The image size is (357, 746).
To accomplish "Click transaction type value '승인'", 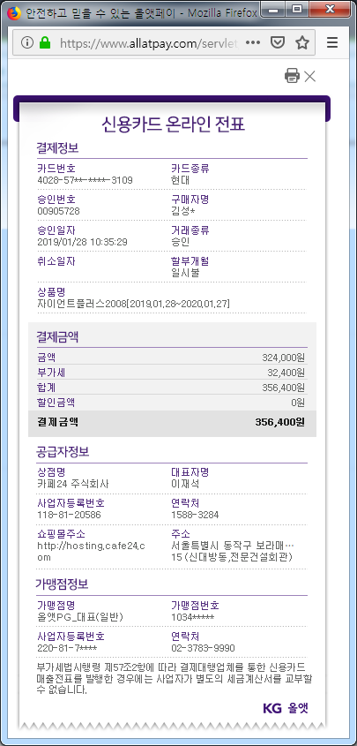I will pos(181,242).
